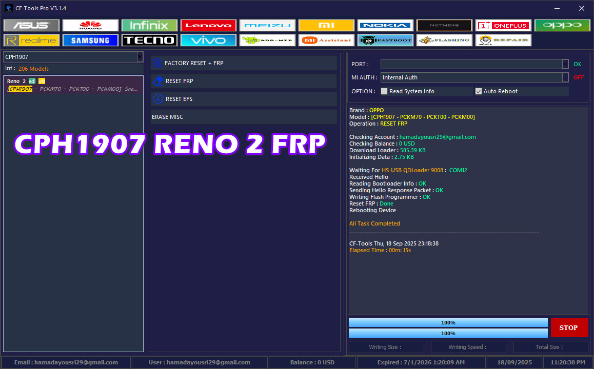Click the 18/09/2025 date in status bar
The image size is (594, 369).
514,362
